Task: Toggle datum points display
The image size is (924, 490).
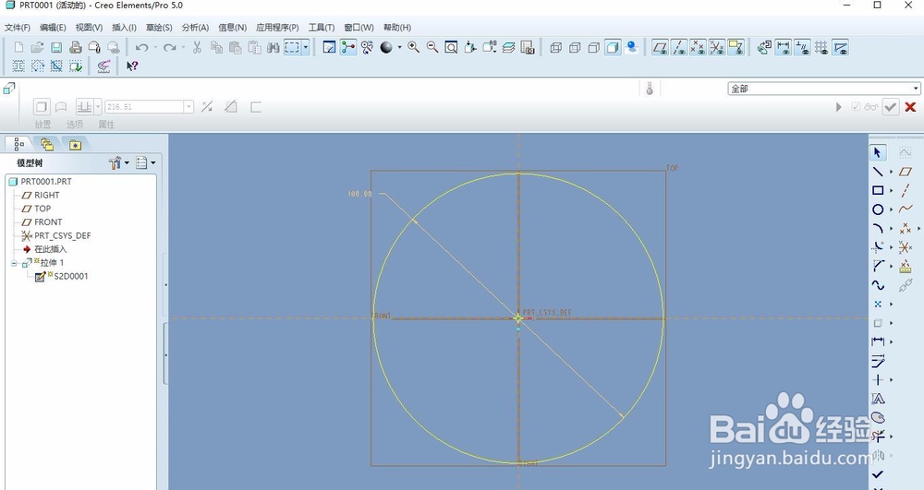Action: 698,48
